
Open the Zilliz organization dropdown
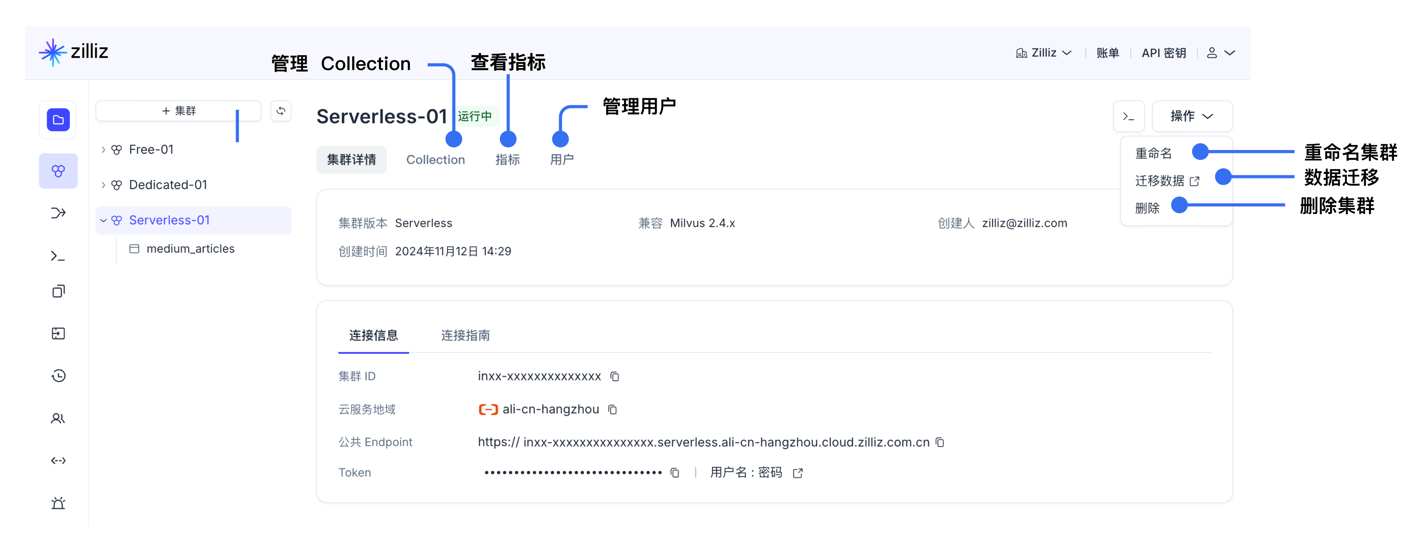(1044, 53)
